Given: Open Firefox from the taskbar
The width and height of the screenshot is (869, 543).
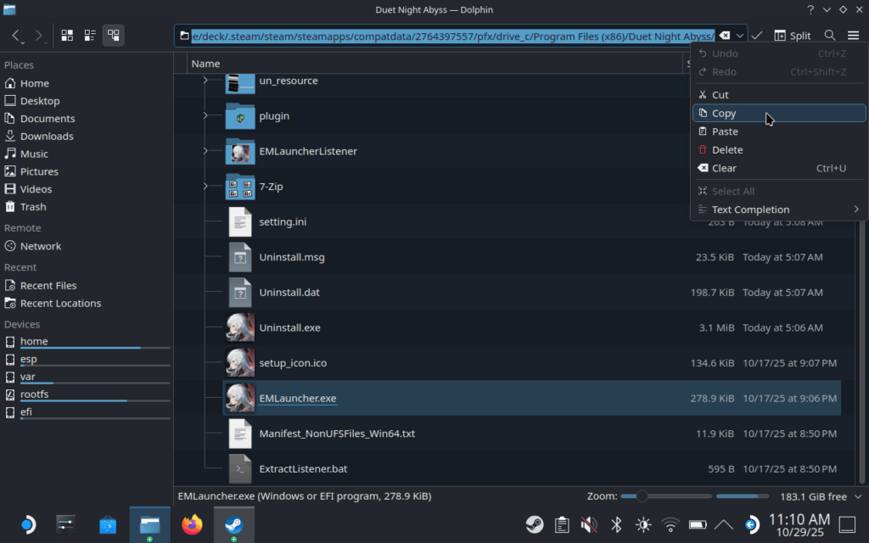Looking at the screenshot, I should 192,524.
